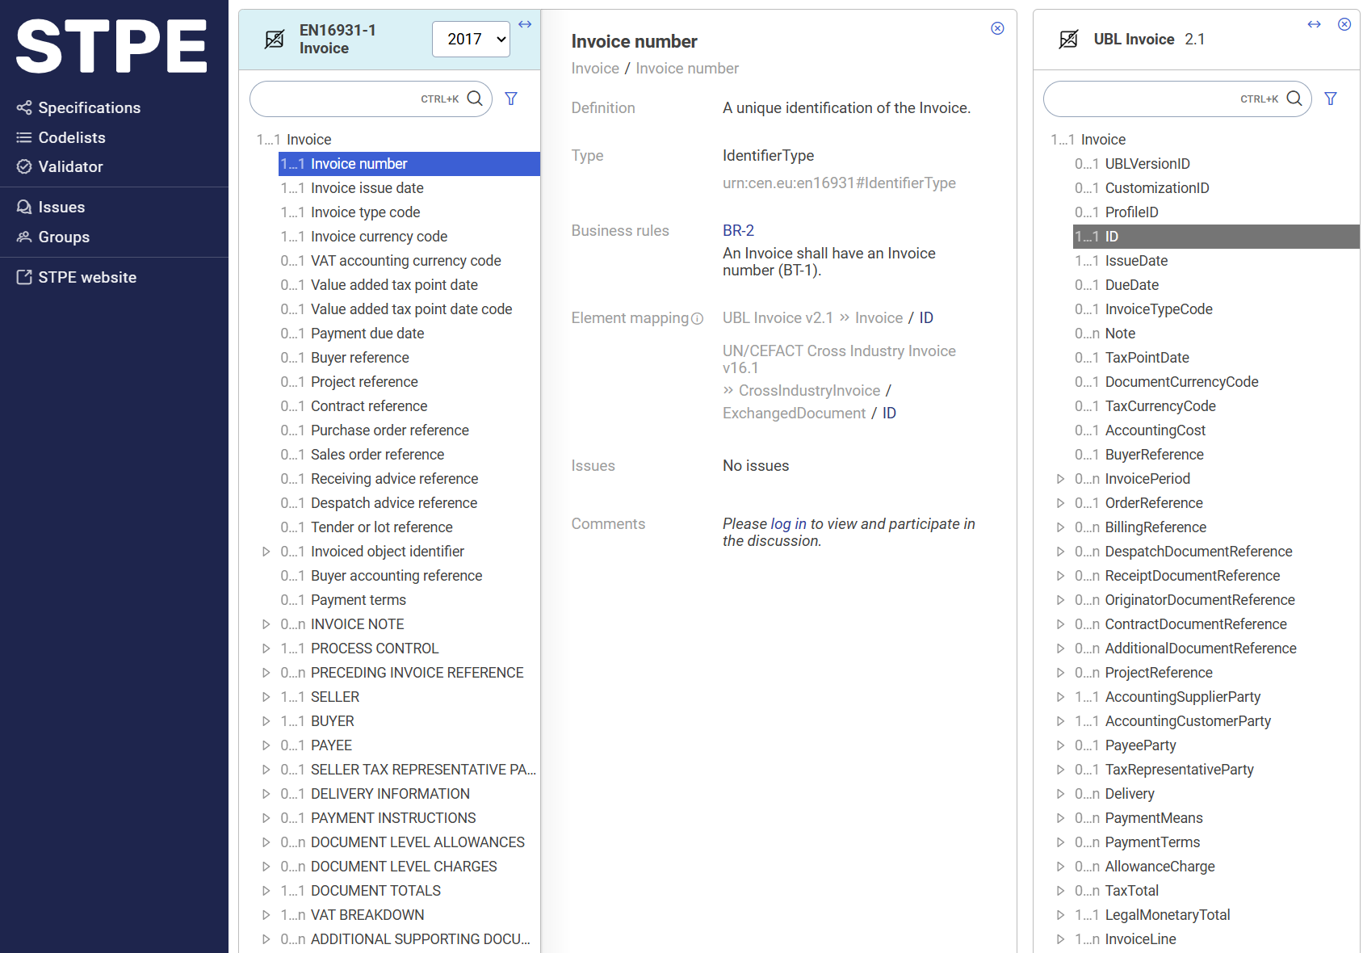Follow ExchangedDocument ID mapping link

pyautogui.click(x=889, y=413)
